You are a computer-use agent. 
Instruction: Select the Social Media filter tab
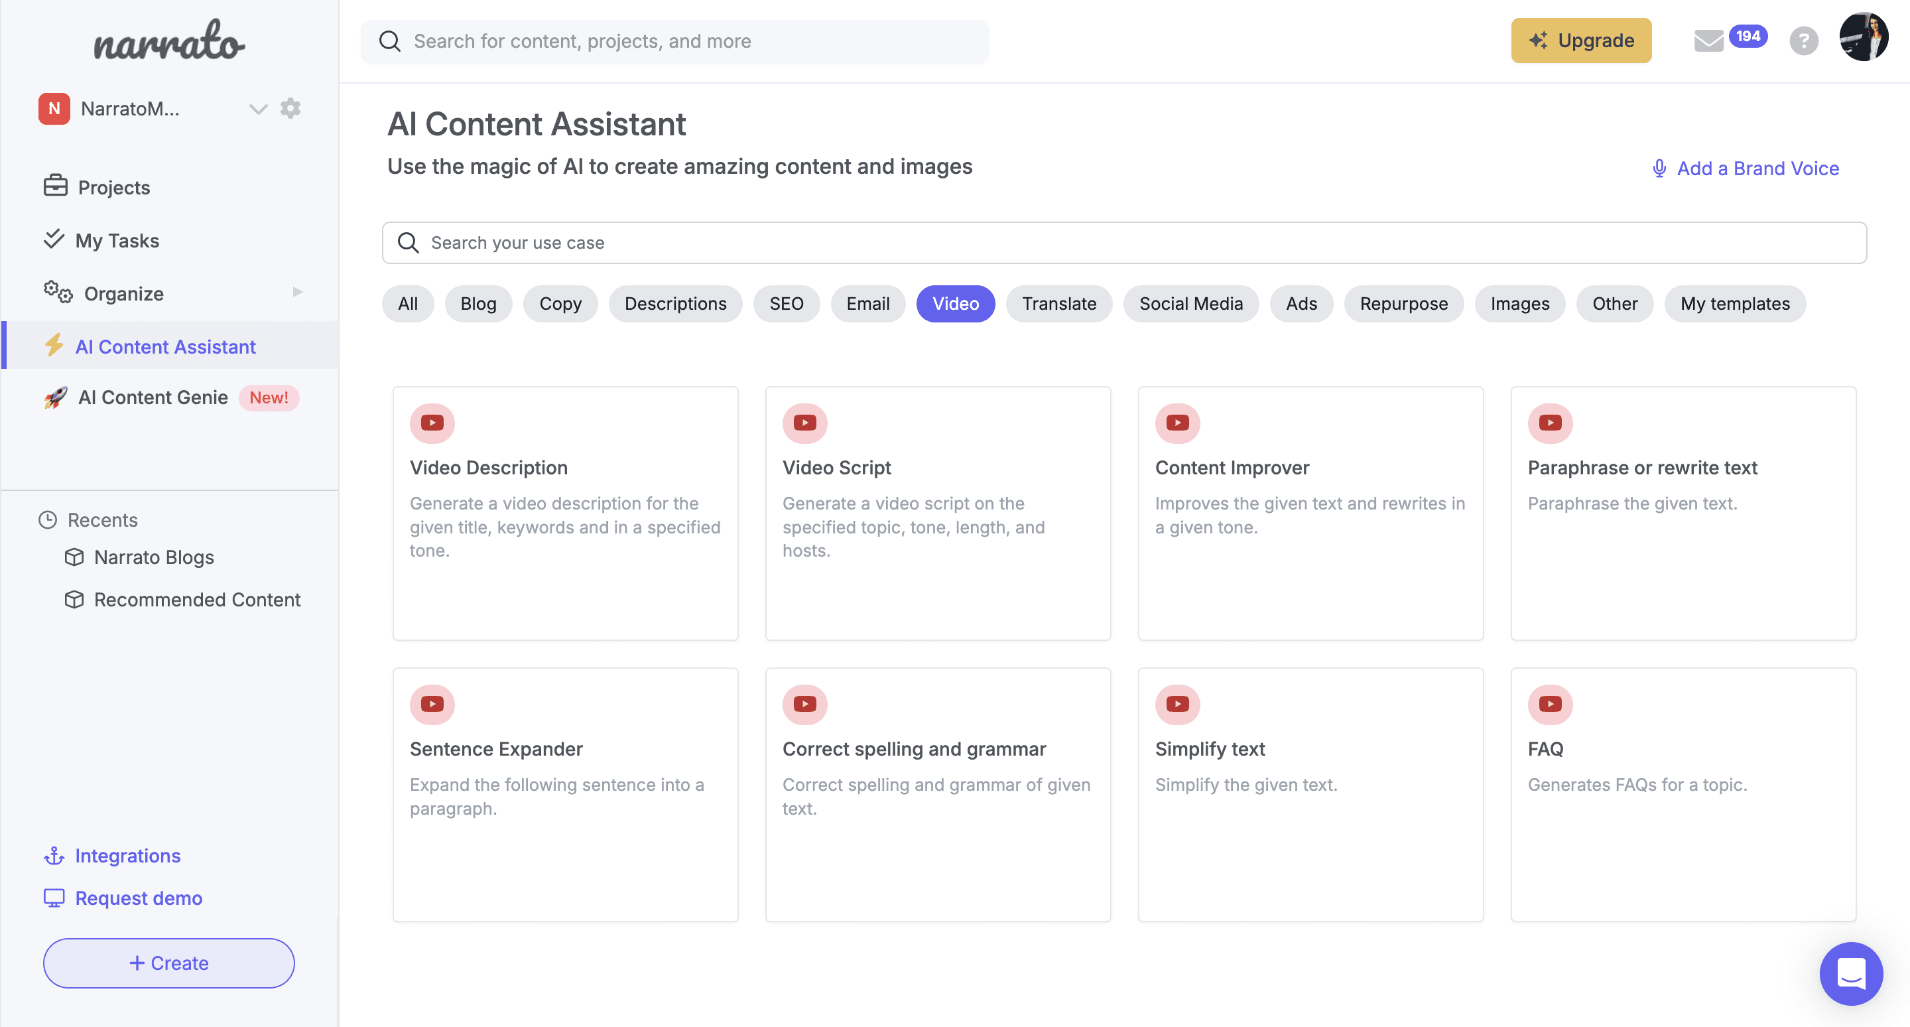[1191, 303]
